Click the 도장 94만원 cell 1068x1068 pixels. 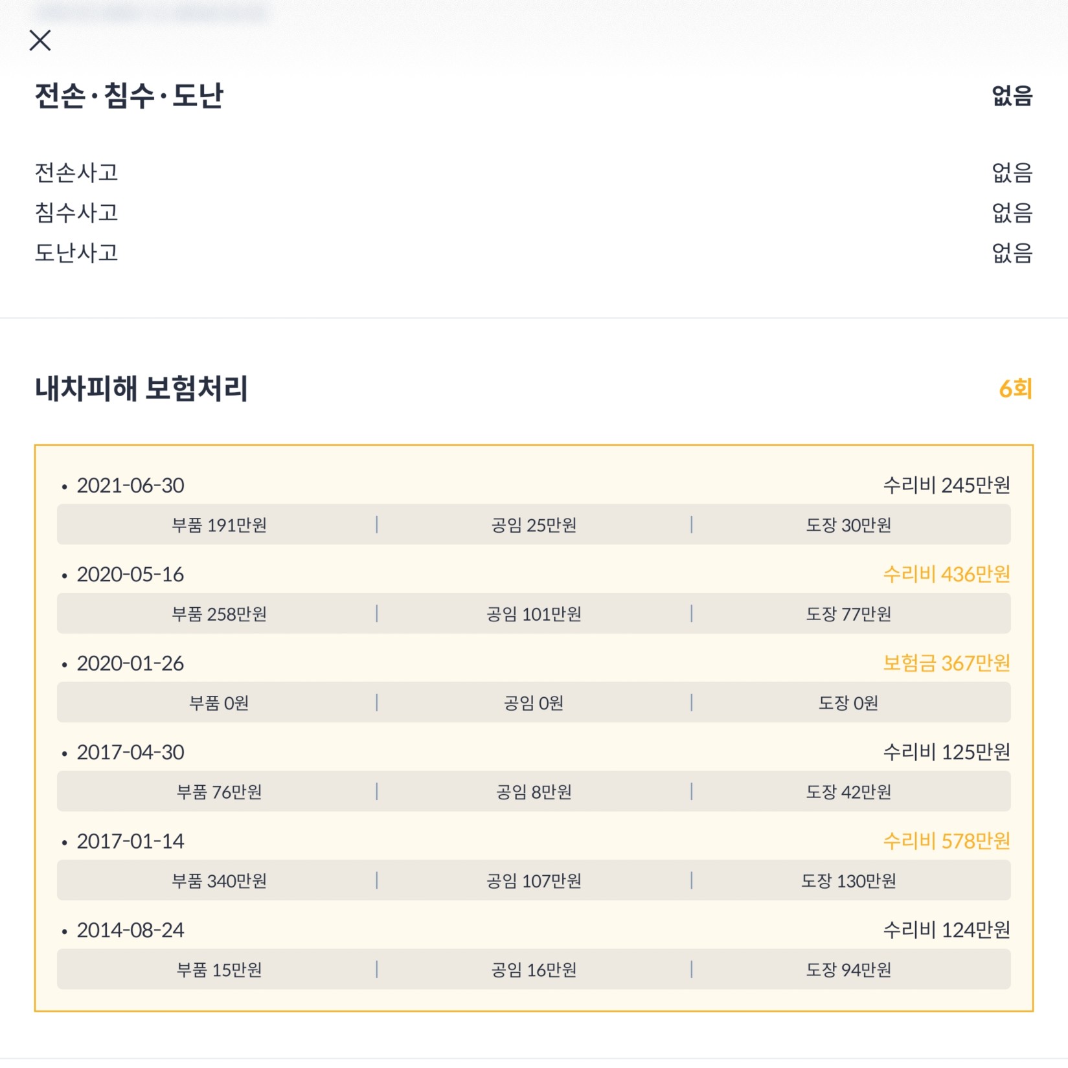(x=848, y=970)
